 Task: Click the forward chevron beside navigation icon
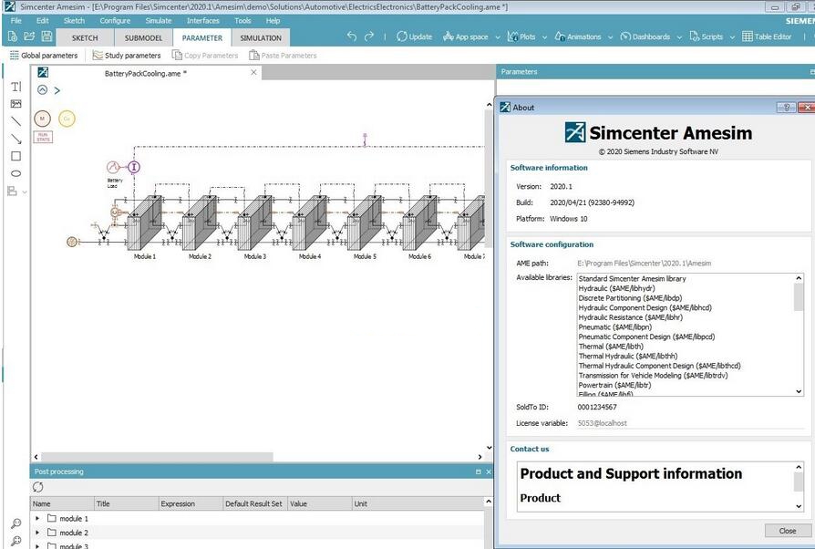[57, 90]
